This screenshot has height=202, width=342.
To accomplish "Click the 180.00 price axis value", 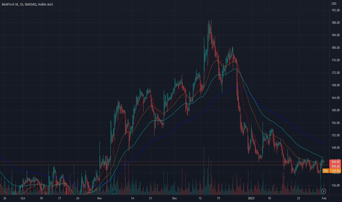I will pyautogui.click(x=335, y=48).
